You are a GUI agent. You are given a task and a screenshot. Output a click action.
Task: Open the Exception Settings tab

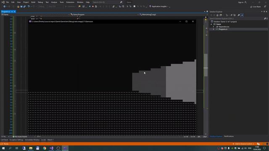pyautogui.click(x=16, y=140)
